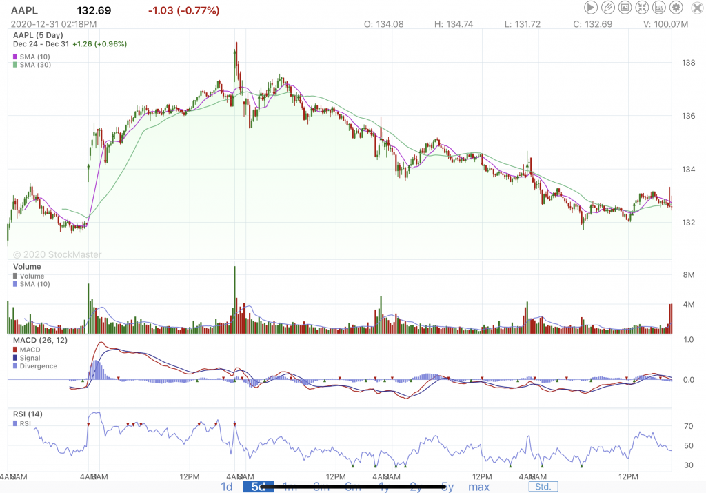The height and width of the screenshot is (493, 706).
Task: Open the chart indicators icon
Action: pos(660,8)
